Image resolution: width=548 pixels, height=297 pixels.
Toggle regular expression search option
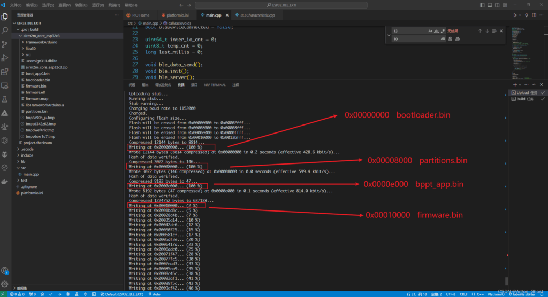(442, 31)
